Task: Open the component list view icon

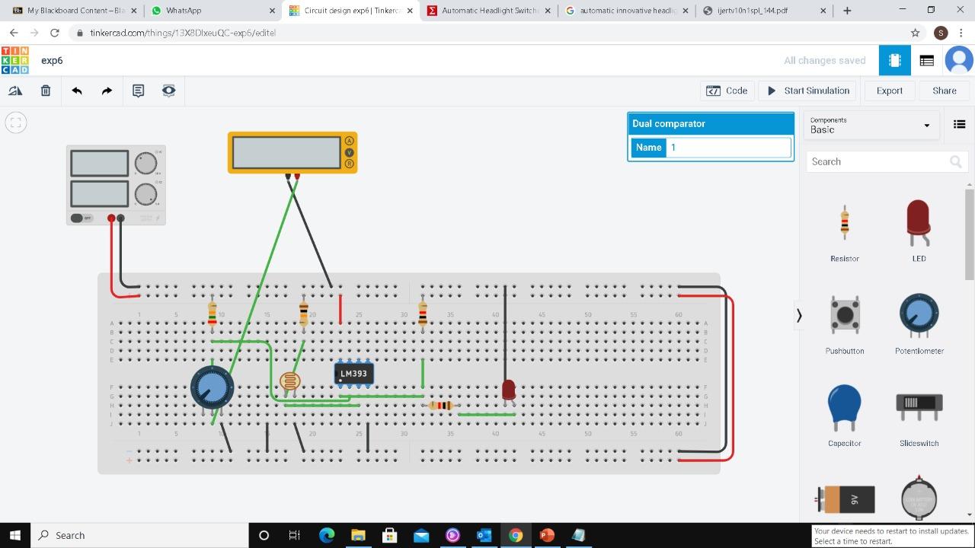Action: (959, 124)
